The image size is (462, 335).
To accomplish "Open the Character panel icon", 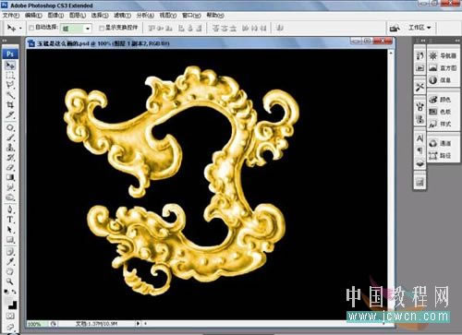I will coord(420,138).
